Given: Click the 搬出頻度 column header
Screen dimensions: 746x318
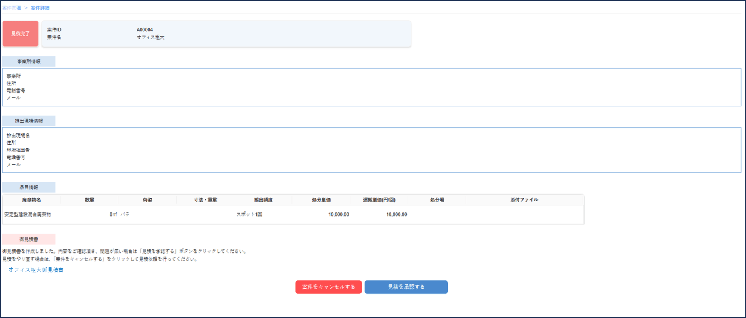Looking at the screenshot, I should [x=263, y=200].
